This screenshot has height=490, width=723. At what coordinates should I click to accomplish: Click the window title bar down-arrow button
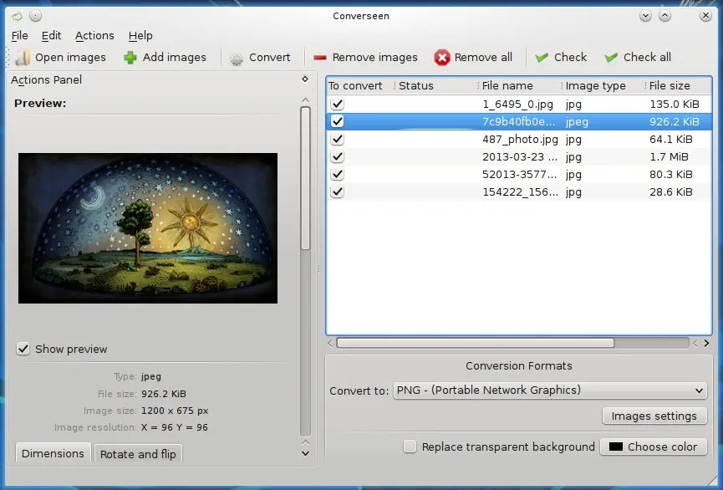(645, 16)
